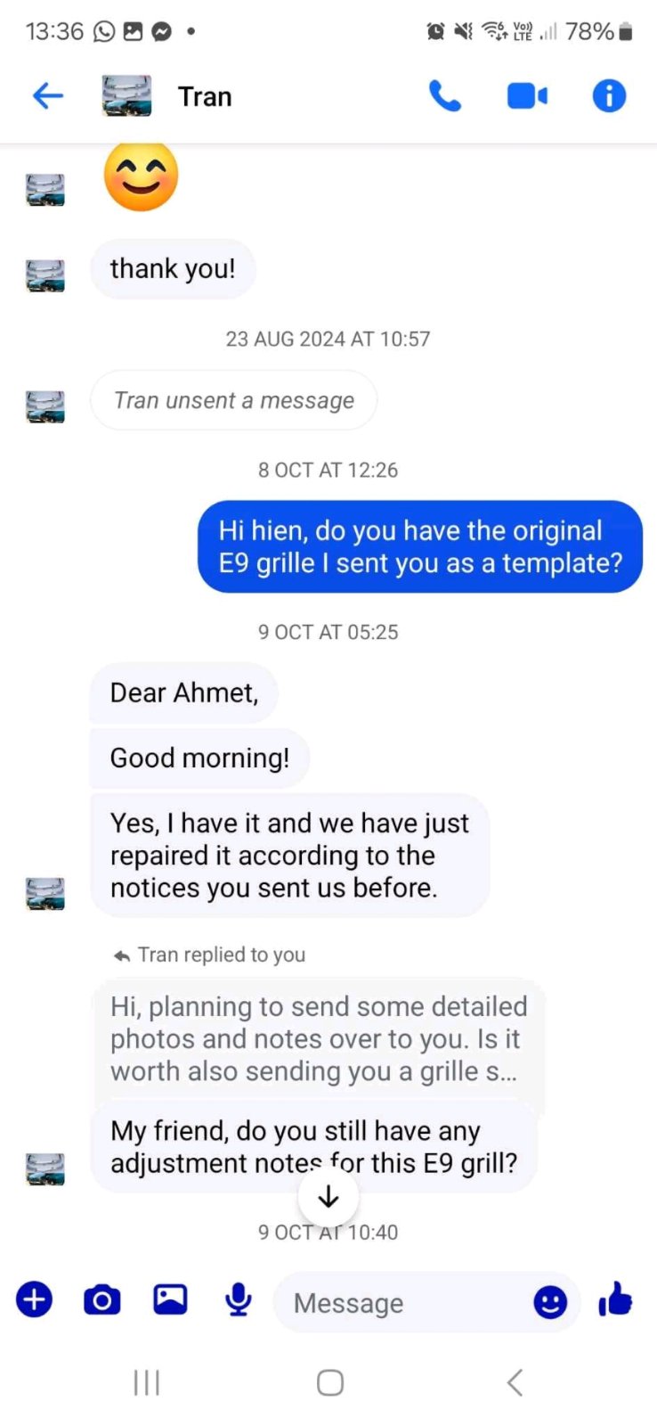Open the plus menu for more options
This screenshot has height=1426, width=657.
coord(35,1299)
